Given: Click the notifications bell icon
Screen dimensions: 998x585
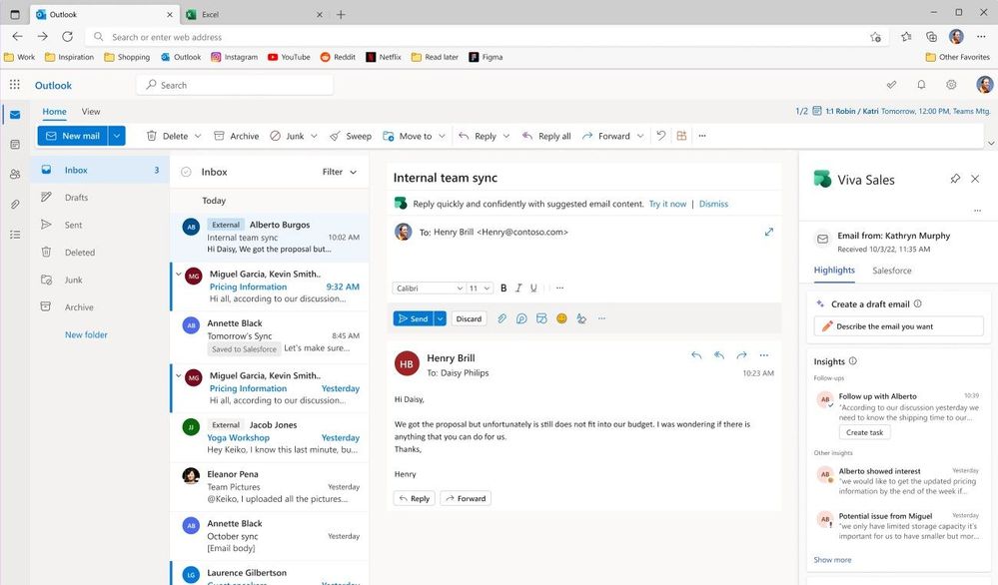Looking at the screenshot, I should [x=921, y=85].
